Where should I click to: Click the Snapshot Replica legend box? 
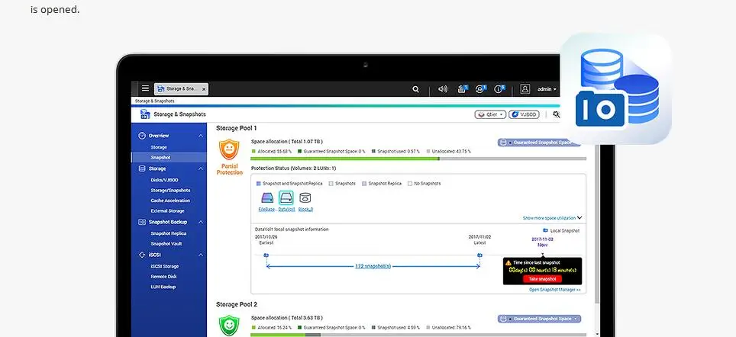click(364, 184)
